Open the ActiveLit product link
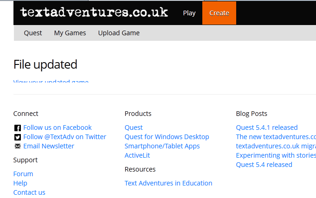The height and width of the screenshot is (198, 316). click(x=137, y=155)
